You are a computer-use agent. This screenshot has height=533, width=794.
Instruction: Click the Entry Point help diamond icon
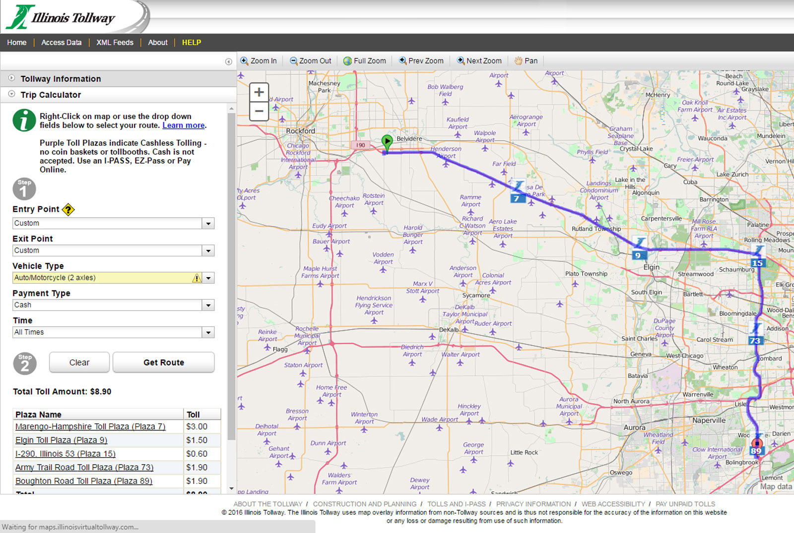68,210
